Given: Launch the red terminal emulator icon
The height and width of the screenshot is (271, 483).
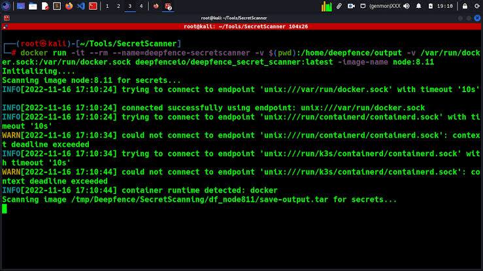Looking at the screenshot, I should (x=93, y=6).
